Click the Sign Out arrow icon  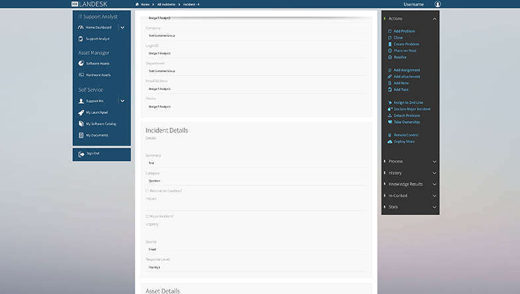[x=81, y=154]
